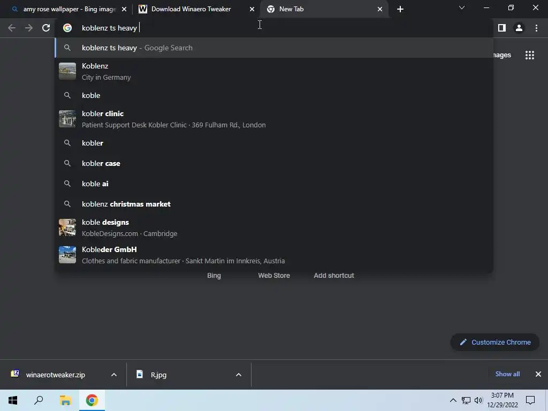Click the Google logo in the address bar

(67, 28)
